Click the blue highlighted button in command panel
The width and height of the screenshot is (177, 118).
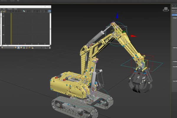click(174, 15)
